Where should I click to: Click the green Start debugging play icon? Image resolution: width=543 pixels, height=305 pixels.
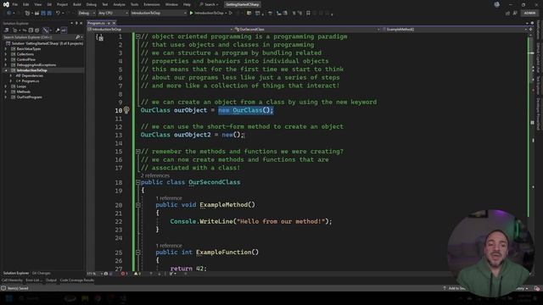point(191,13)
